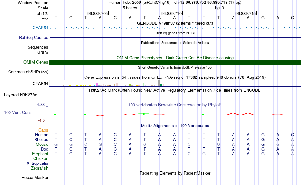Click the GTEx Gene Expression track title

pos(175,77)
